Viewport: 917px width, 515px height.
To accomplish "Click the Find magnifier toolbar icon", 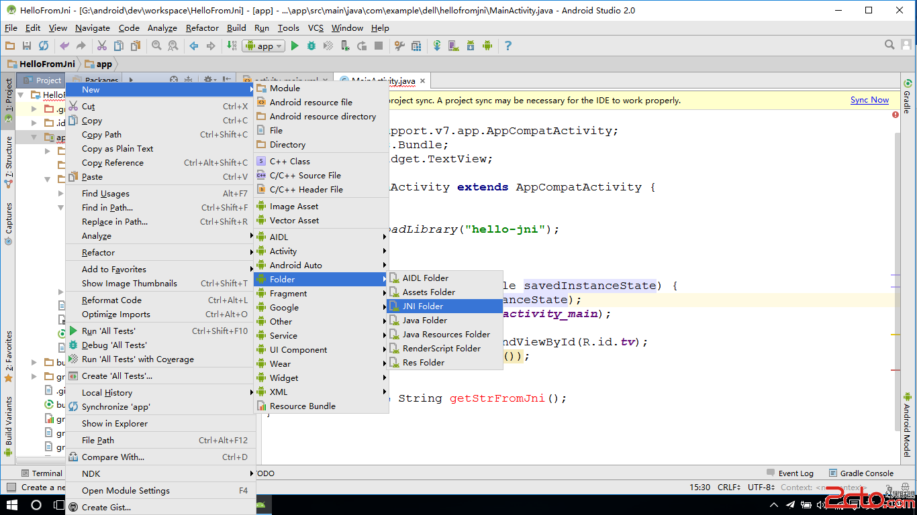I will click(156, 46).
